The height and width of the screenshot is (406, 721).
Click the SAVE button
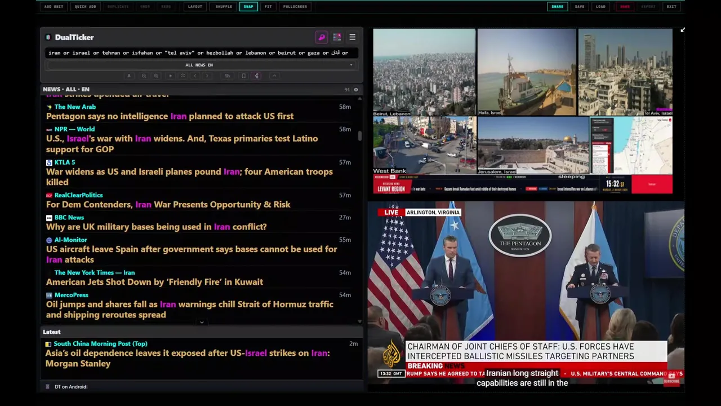click(580, 7)
